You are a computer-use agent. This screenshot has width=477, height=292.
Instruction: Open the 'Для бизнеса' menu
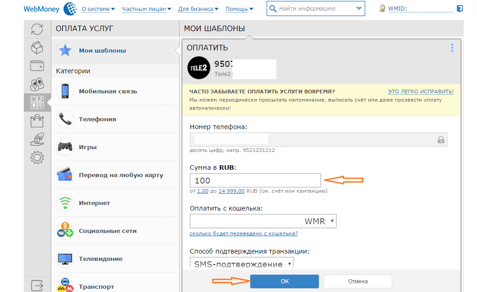[198, 9]
